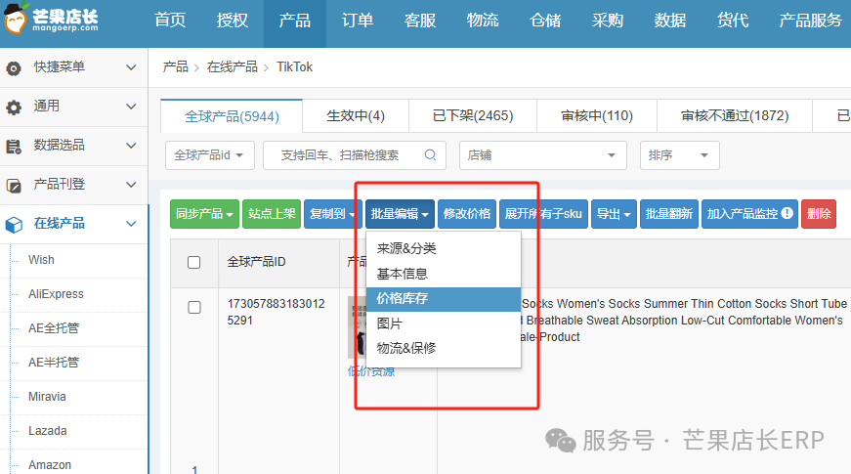The image size is (851, 474).
Task: Select 基本信息 from menu
Action: [x=444, y=274]
